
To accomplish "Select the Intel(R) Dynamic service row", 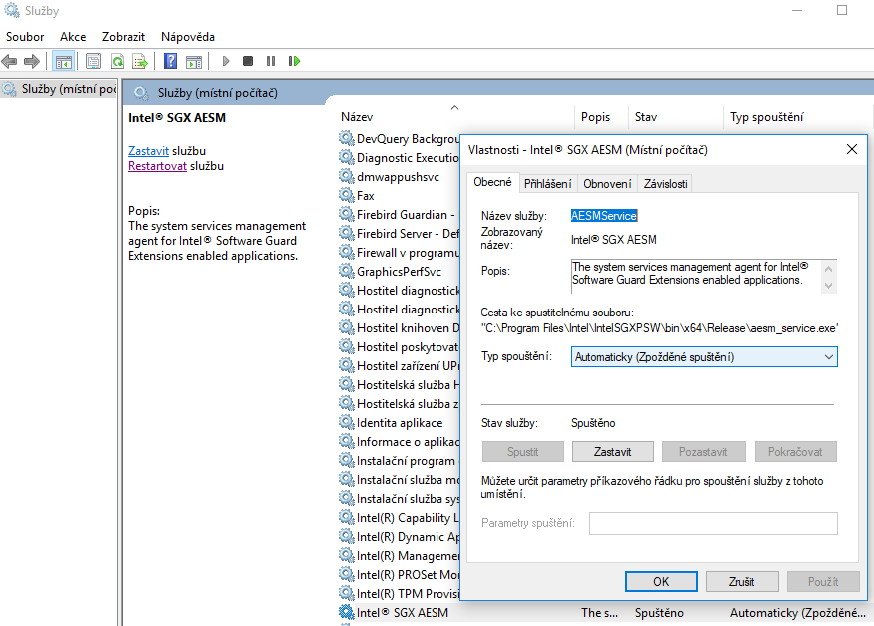I will click(400, 537).
